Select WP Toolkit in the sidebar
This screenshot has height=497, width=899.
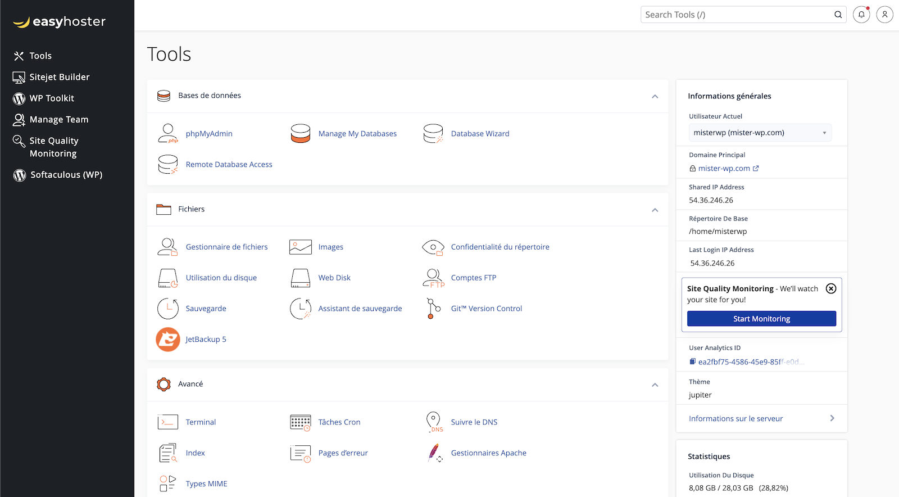[x=52, y=98]
